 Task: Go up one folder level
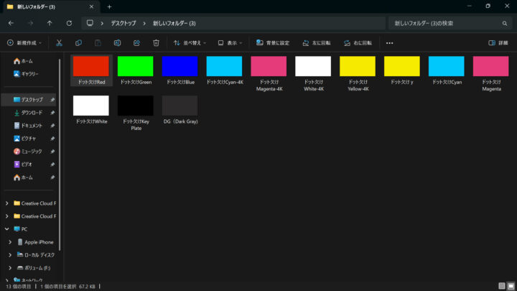tap(50, 23)
